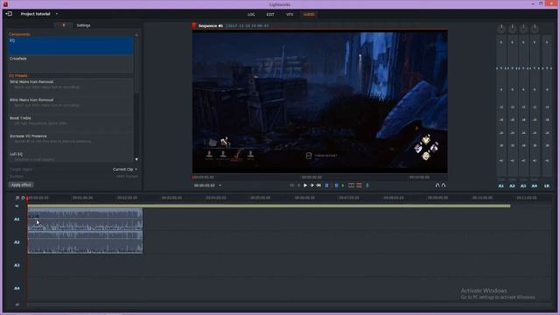Screen dimensions: 560x315
Task: Toggle the A4 timeline track header
Action: click(17, 288)
